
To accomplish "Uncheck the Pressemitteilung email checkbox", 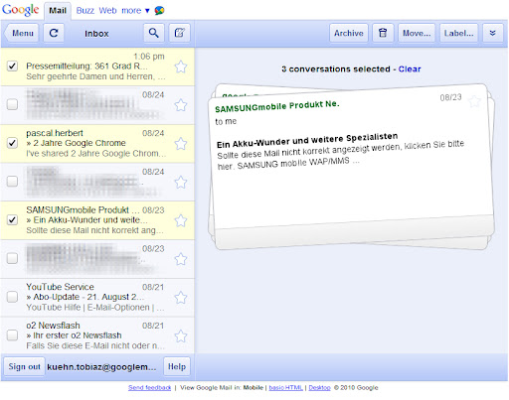I will pyautogui.click(x=12, y=67).
